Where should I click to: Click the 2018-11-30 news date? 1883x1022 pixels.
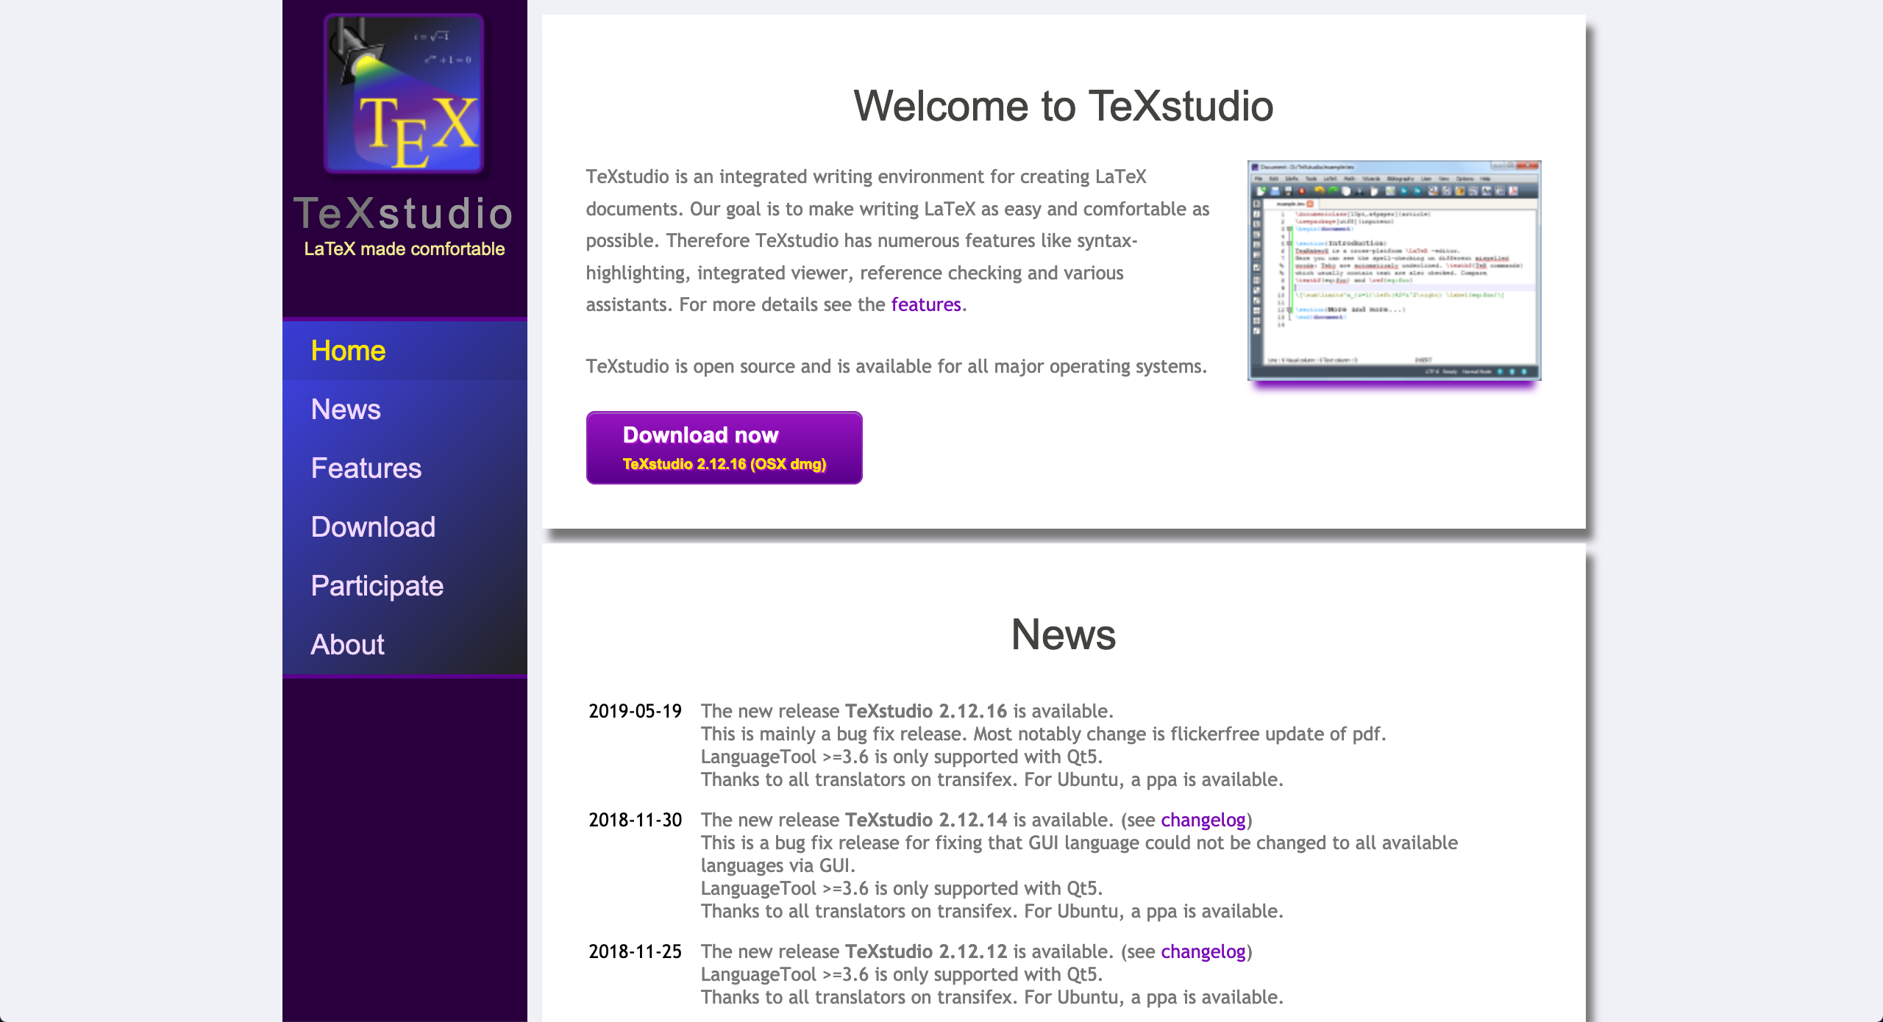coord(635,820)
